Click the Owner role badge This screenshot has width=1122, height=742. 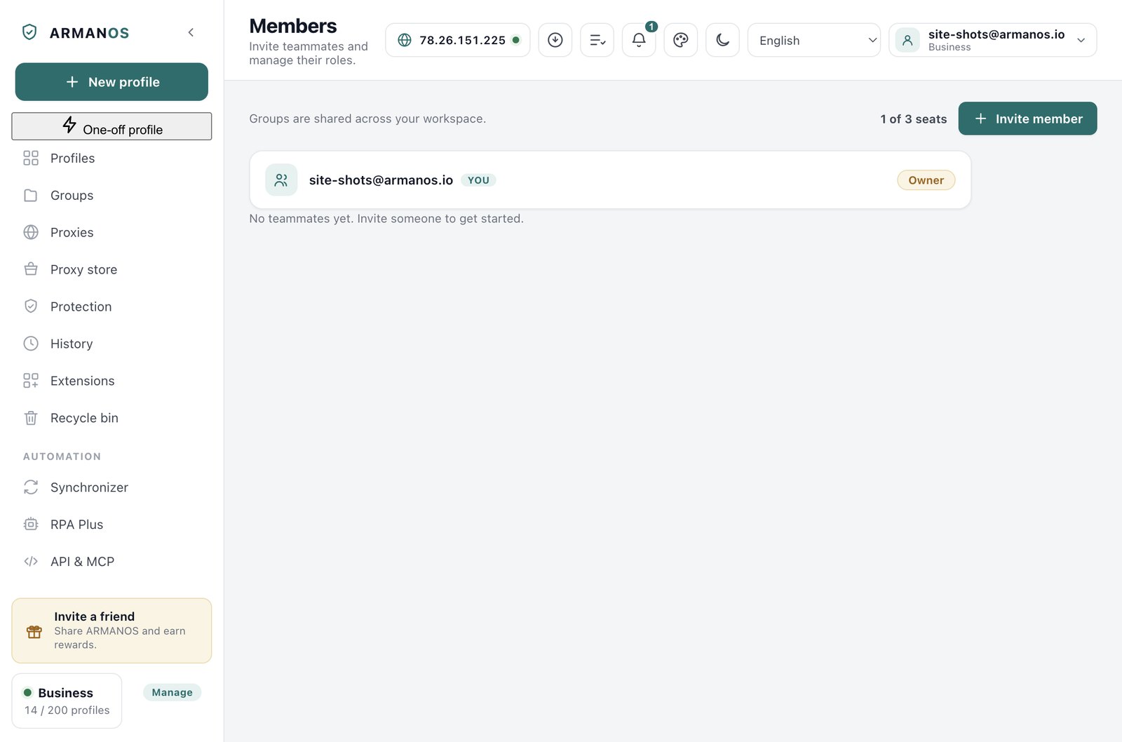click(x=926, y=180)
